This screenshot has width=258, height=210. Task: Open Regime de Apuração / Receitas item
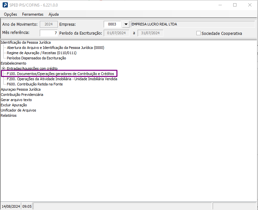(x=42, y=53)
